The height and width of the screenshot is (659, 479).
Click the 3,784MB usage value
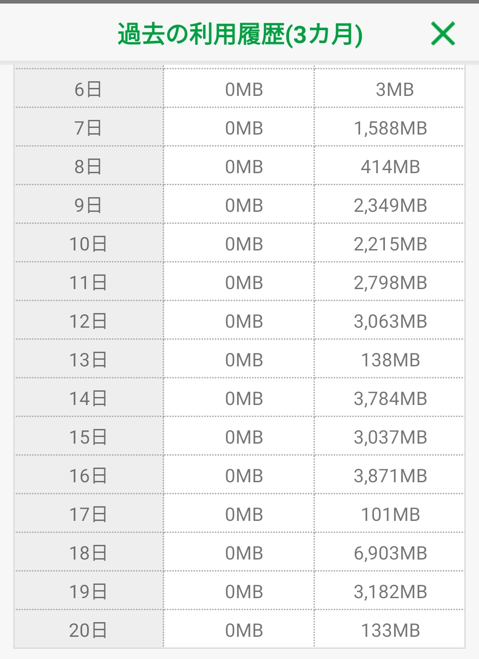[390, 399]
